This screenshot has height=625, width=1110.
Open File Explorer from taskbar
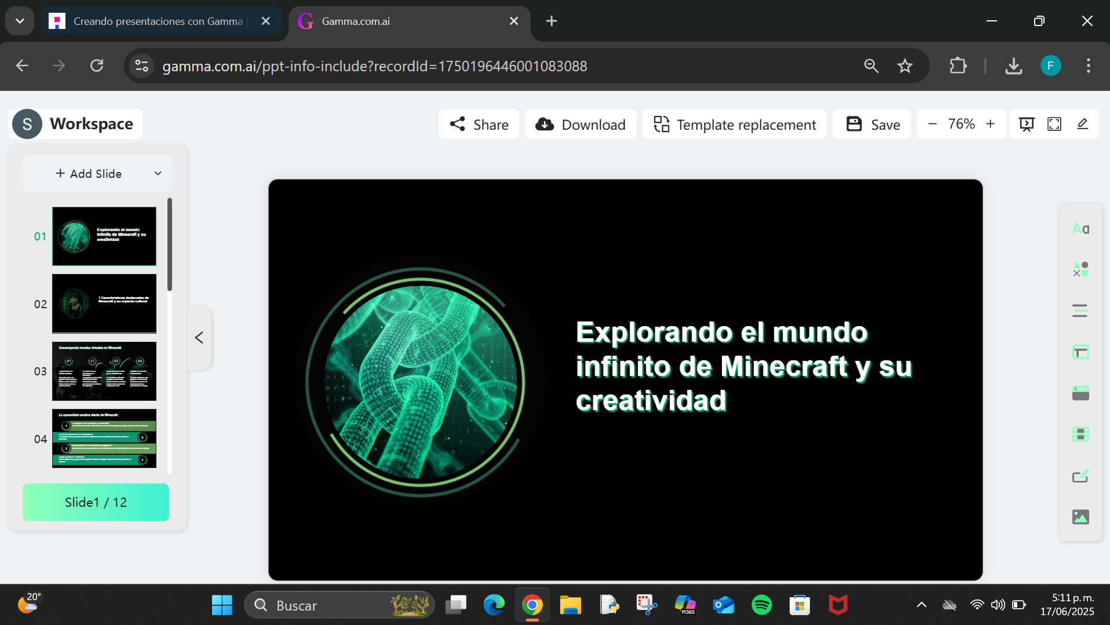[x=571, y=605]
